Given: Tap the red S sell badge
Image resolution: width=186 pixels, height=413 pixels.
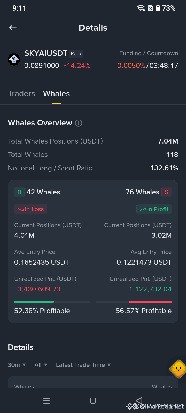Looking at the screenshot, I should 167,192.
